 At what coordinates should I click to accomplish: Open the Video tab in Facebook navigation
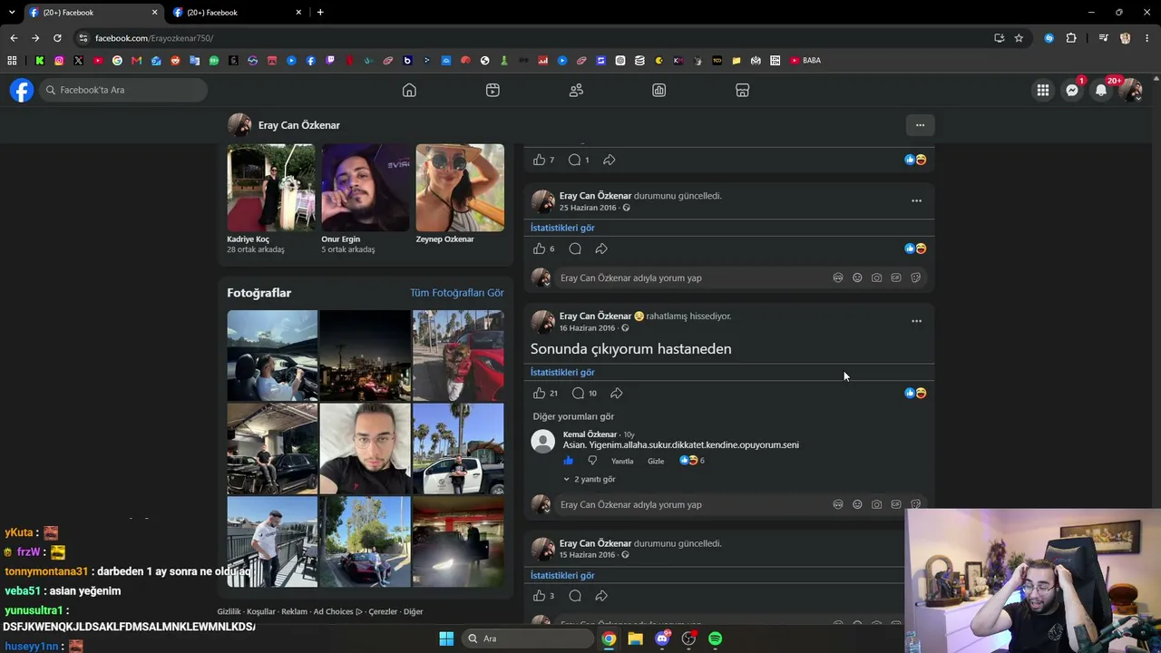coord(493,90)
